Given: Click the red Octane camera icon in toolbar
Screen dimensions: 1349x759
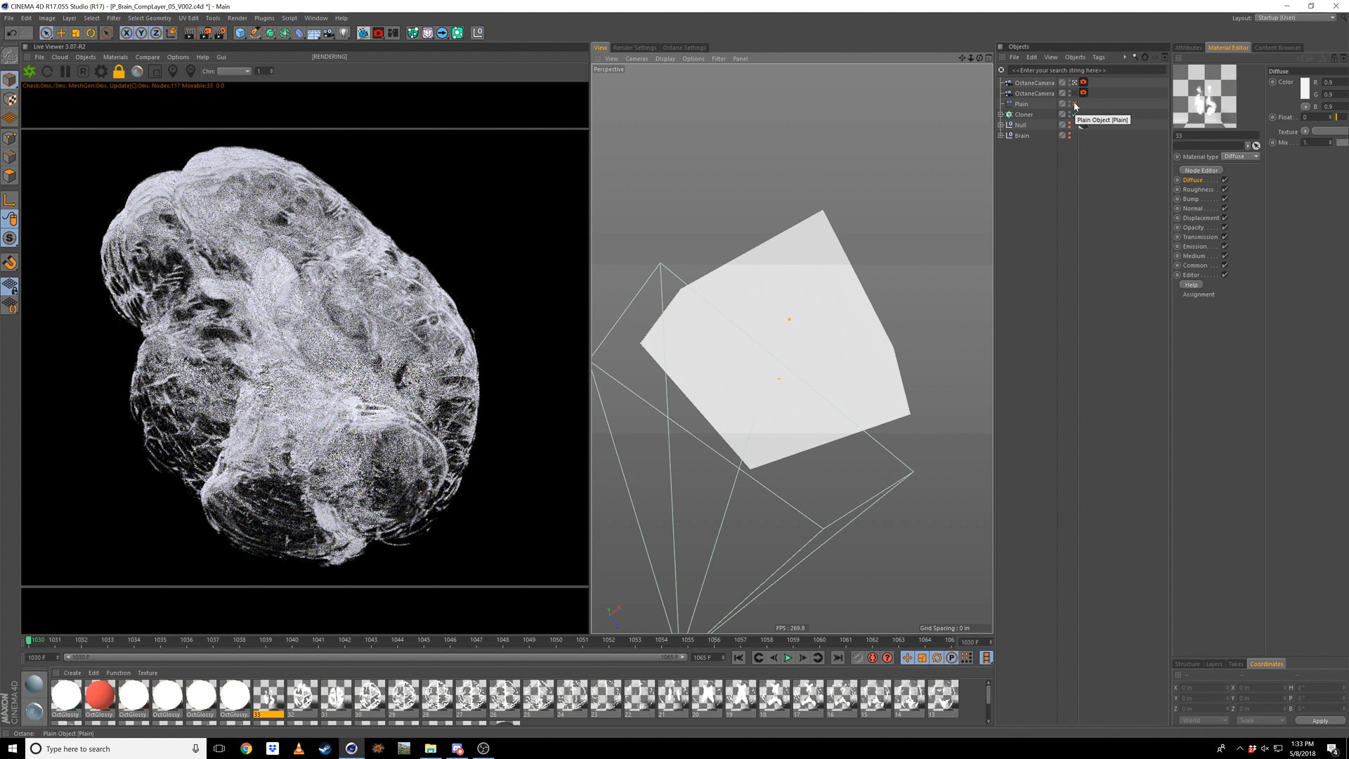Looking at the screenshot, I should click(x=378, y=33).
